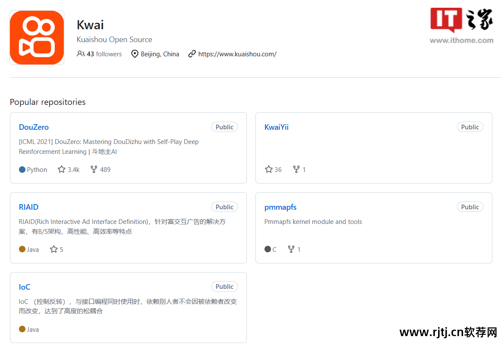Click the Python language color dot
Viewport: 501px width, 352px height.
(22, 169)
